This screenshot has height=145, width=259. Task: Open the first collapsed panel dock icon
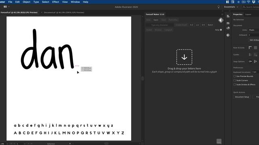pyautogui.click(x=228, y=16)
